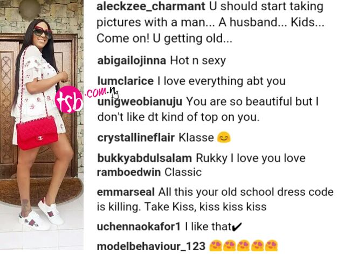Viewport: 337px width, 254px height.
Task: Click the white sneakers in the photo
Action: [41, 215]
